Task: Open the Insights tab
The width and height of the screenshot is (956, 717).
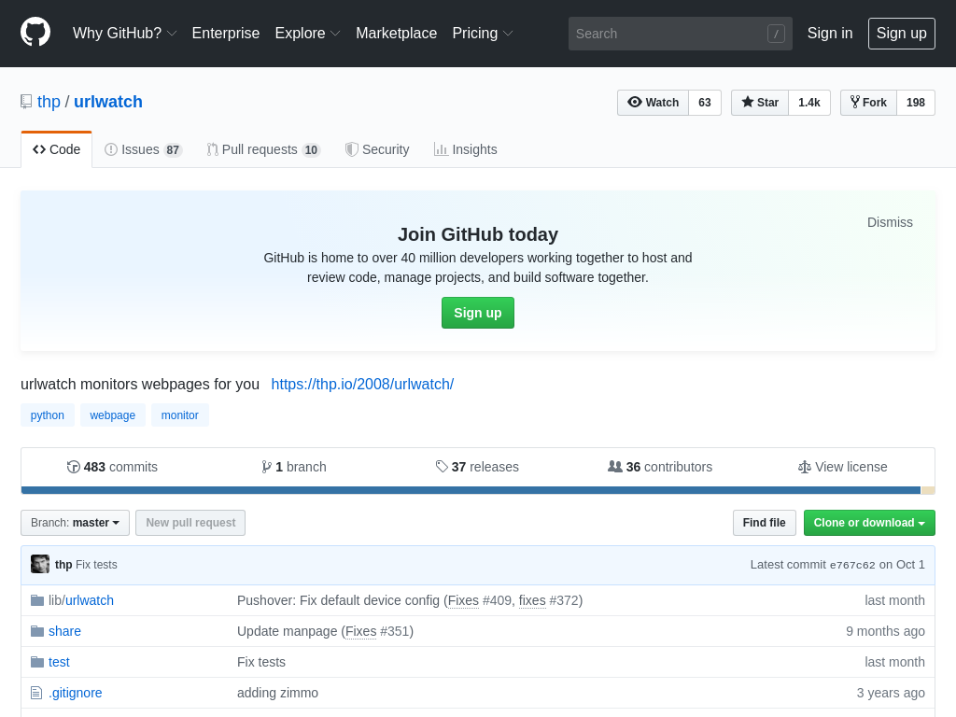Action: click(465, 149)
